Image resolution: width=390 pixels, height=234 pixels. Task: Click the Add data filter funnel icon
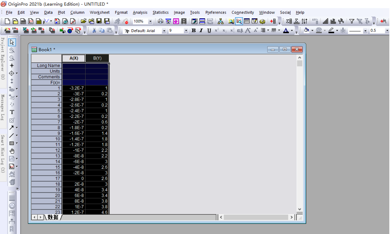351,21
